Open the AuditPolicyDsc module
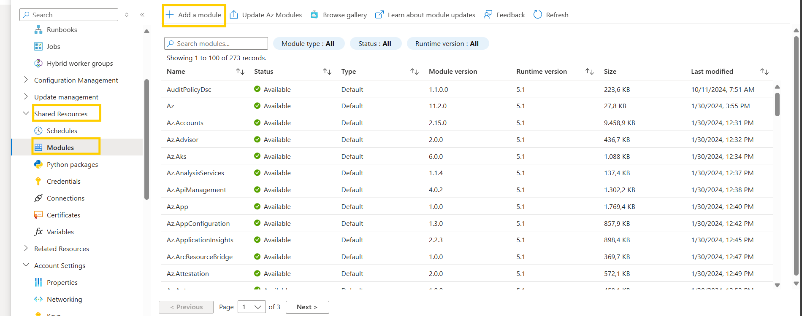Screen dimensions: 802x316 pos(189,89)
